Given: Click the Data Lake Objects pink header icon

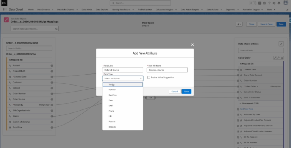Looking at the screenshot, I should (x=6, y=20).
